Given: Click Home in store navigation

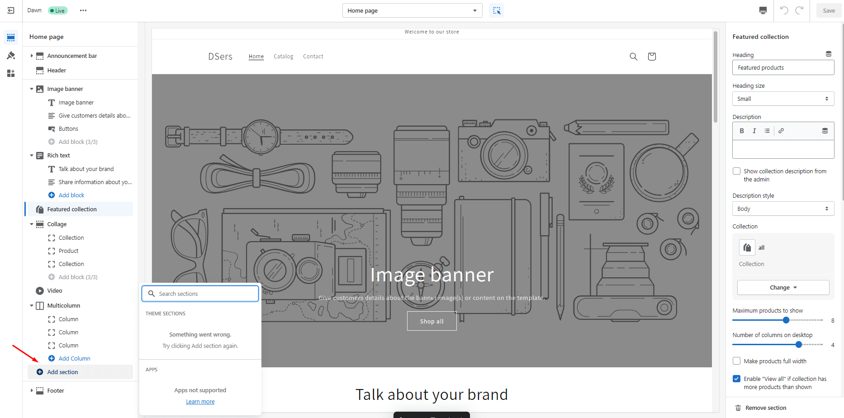Looking at the screenshot, I should tap(256, 57).
